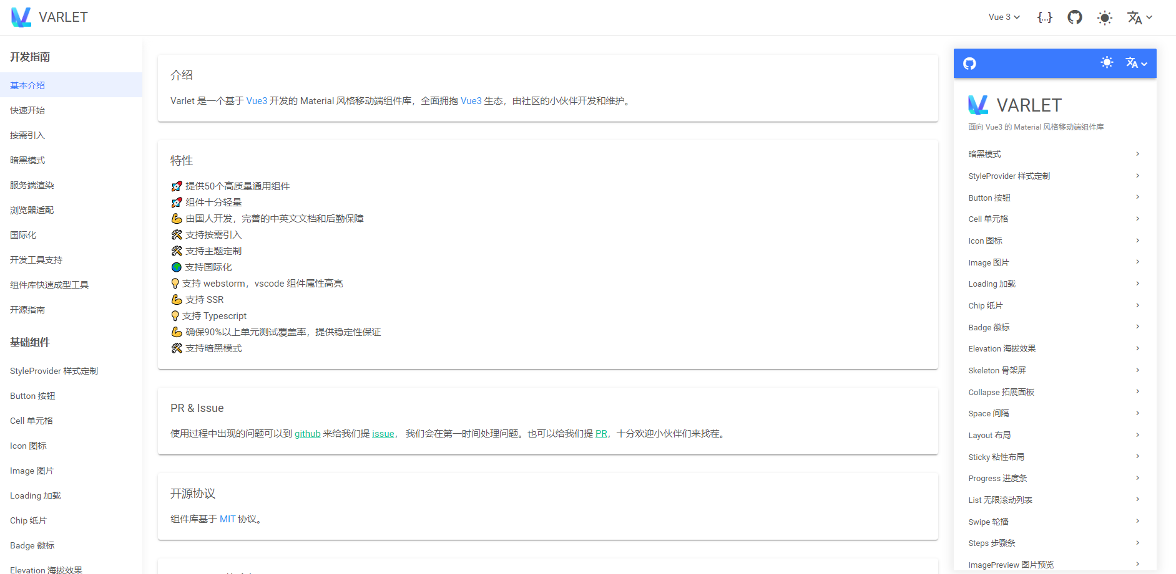
Task: Open 开发工具支持 sidebar item
Action: 71,260
